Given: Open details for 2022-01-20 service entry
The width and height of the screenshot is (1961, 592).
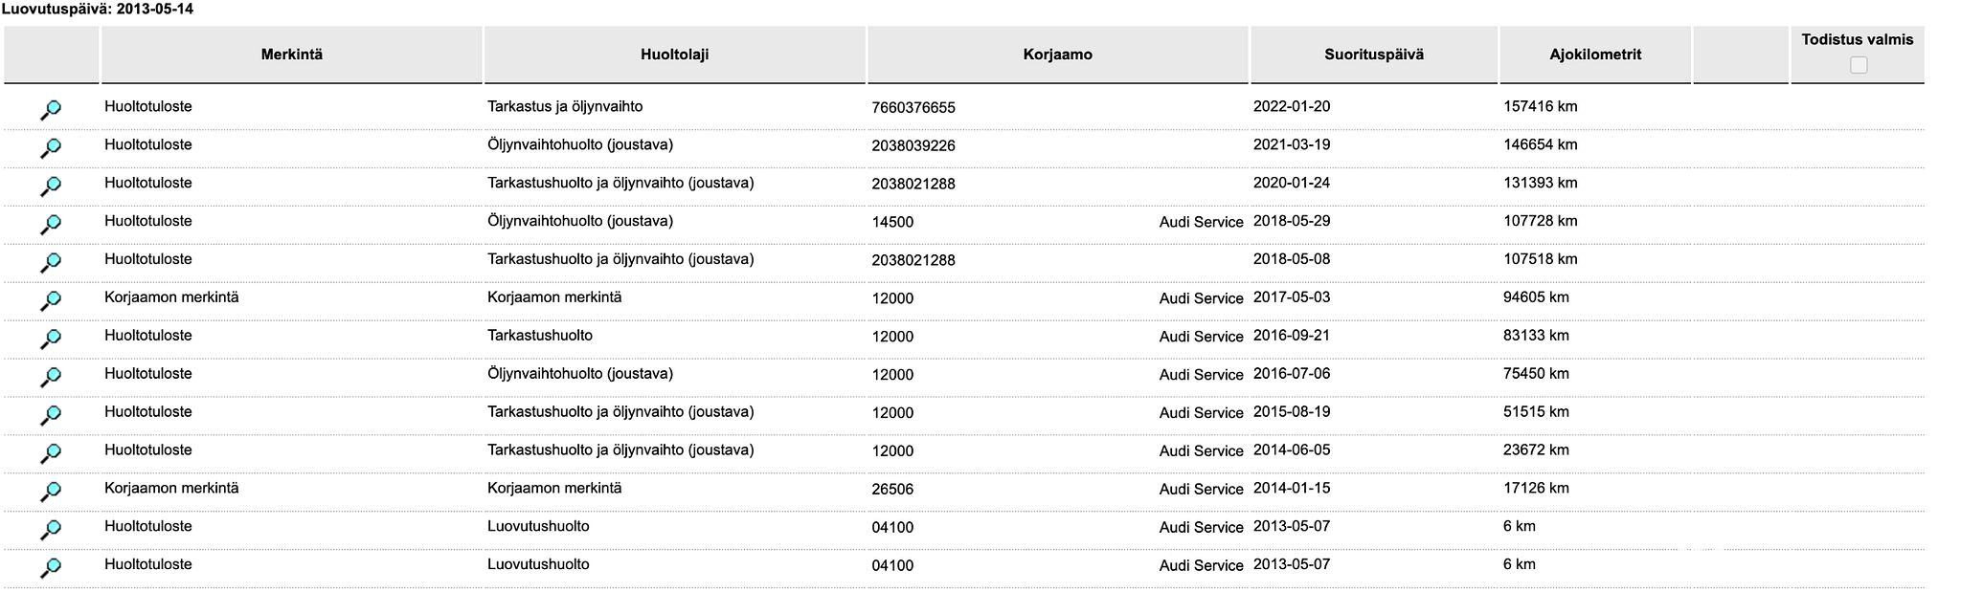Looking at the screenshot, I should pyautogui.click(x=51, y=110).
